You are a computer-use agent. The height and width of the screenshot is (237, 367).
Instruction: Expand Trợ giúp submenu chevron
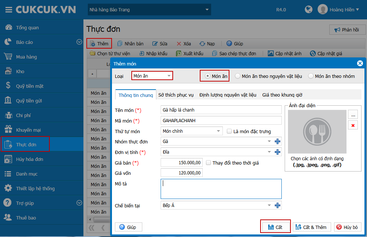79,203
